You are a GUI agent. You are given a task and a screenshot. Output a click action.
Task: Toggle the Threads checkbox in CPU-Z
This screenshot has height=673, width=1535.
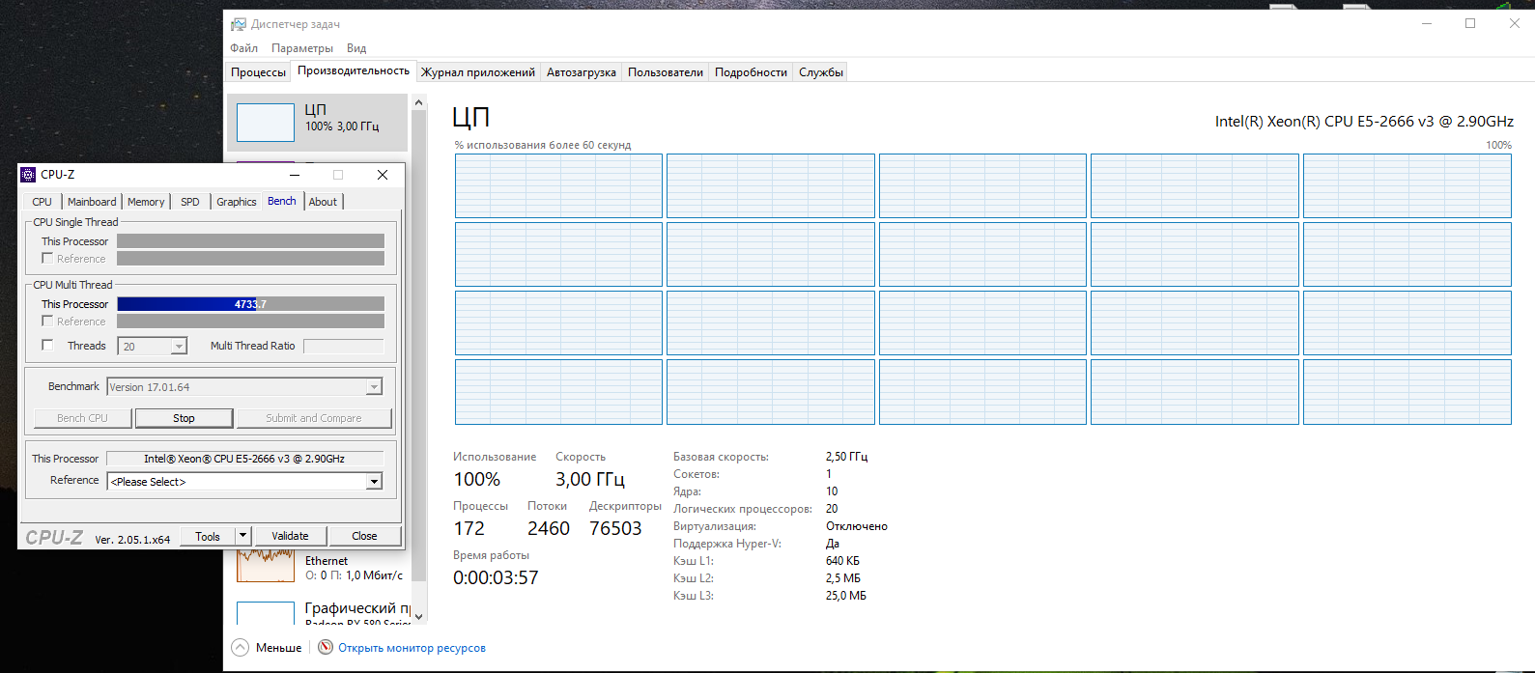(47, 346)
